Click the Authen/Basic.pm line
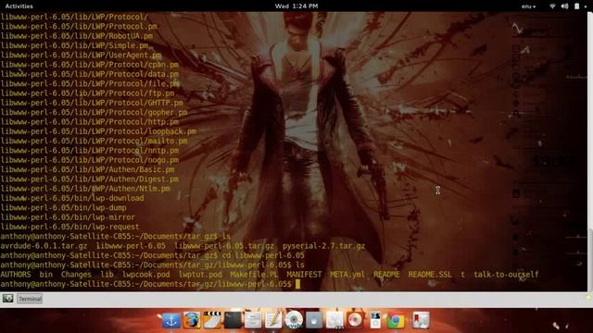 click(x=87, y=169)
